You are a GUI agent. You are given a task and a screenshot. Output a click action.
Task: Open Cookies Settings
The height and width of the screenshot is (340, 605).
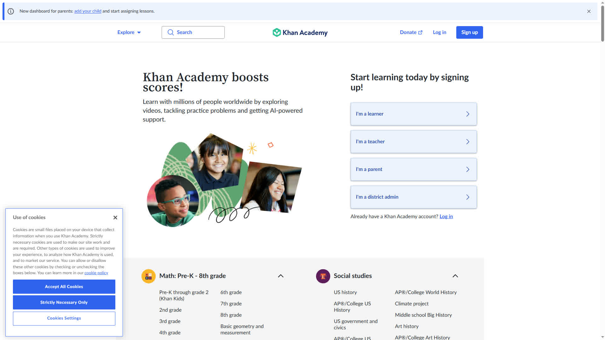(x=64, y=319)
